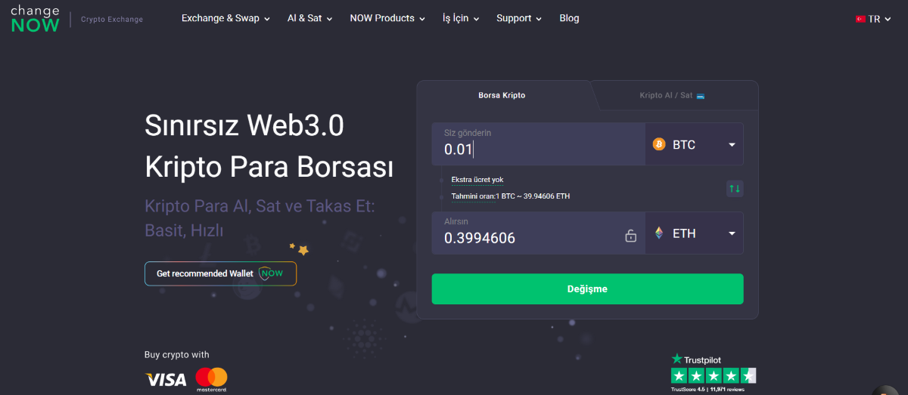This screenshot has height=395, width=908.
Task: Open the ETH currency dropdown
Action: (x=695, y=233)
